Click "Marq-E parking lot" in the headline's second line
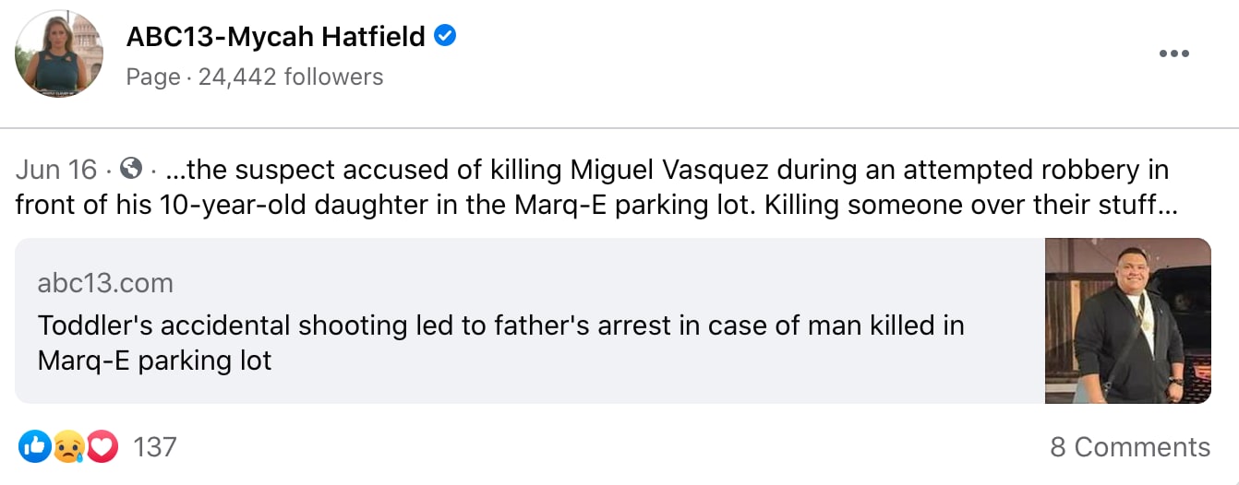Viewport: 1239px width, 485px height. (x=154, y=361)
